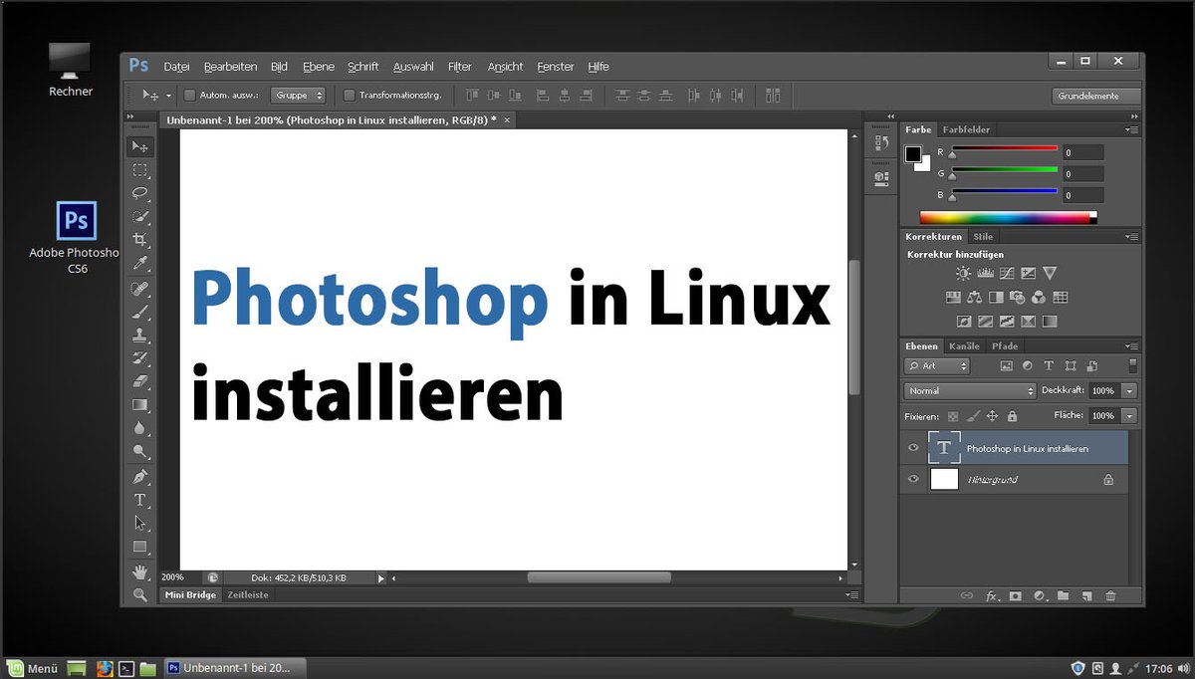Viewport: 1195px width, 679px height.
Task: Delete a layer using the trash icon
Action: point(1112,596)
